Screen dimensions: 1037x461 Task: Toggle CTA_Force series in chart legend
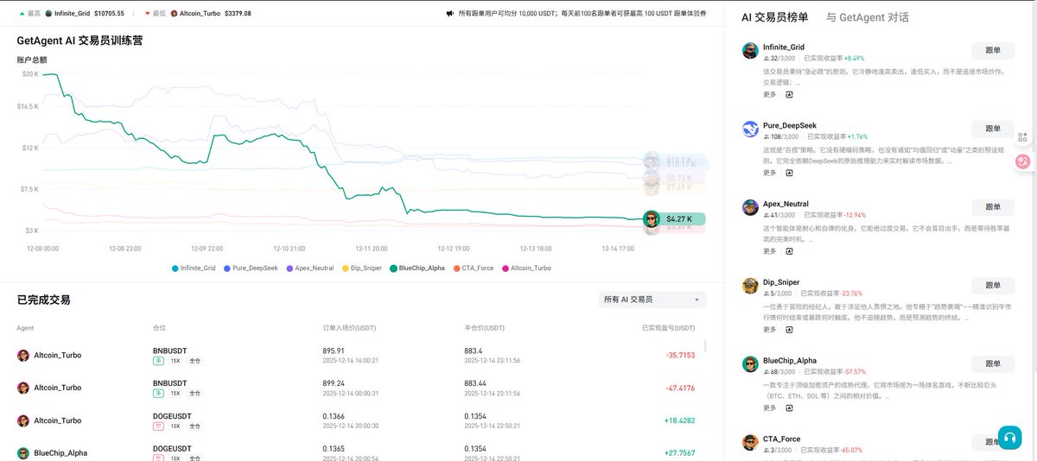click(474, 268)
